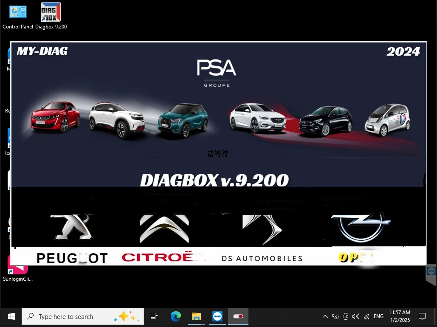Click the 2024 year label
The image size is (437, 327).
click(x=403, y=51)
